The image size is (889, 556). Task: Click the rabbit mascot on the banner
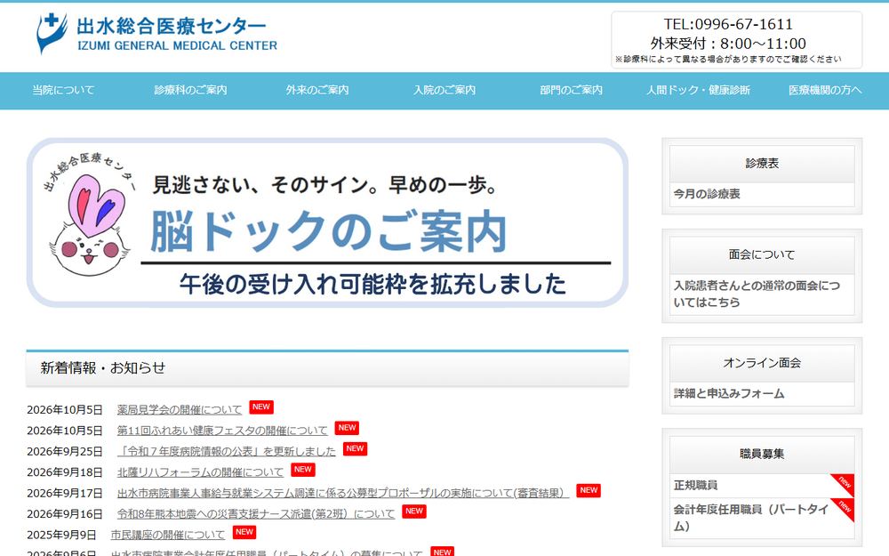pos(90,225)
